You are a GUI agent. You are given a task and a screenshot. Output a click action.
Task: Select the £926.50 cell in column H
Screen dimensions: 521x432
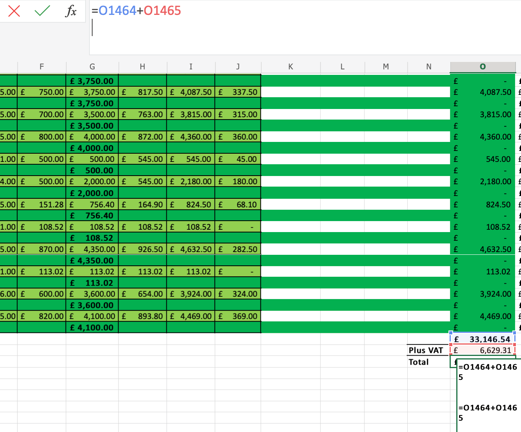click(x=142, y=249)
